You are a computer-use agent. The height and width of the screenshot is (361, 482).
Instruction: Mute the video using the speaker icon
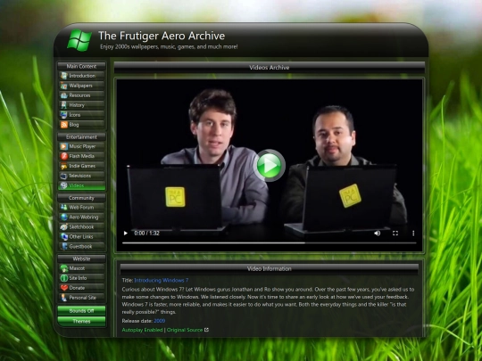tap(378, 234)
